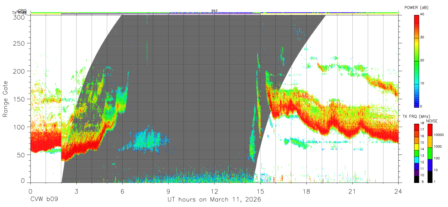Click the 40 label on the power scale
The height and width of the screenshot is (207, 448).
click(422, 14)
